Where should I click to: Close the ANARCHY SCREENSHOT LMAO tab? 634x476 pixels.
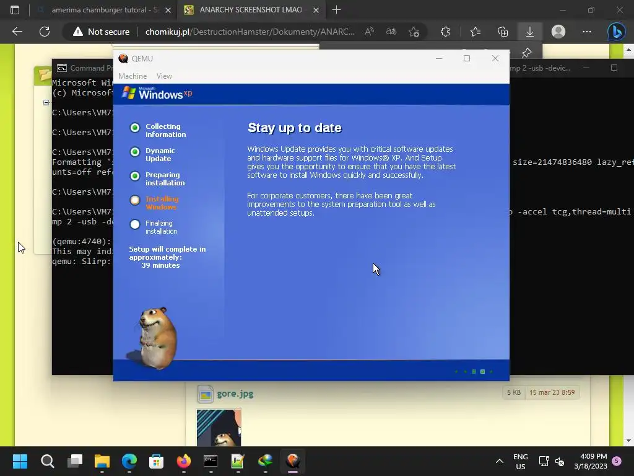click(x=316, y=10)
